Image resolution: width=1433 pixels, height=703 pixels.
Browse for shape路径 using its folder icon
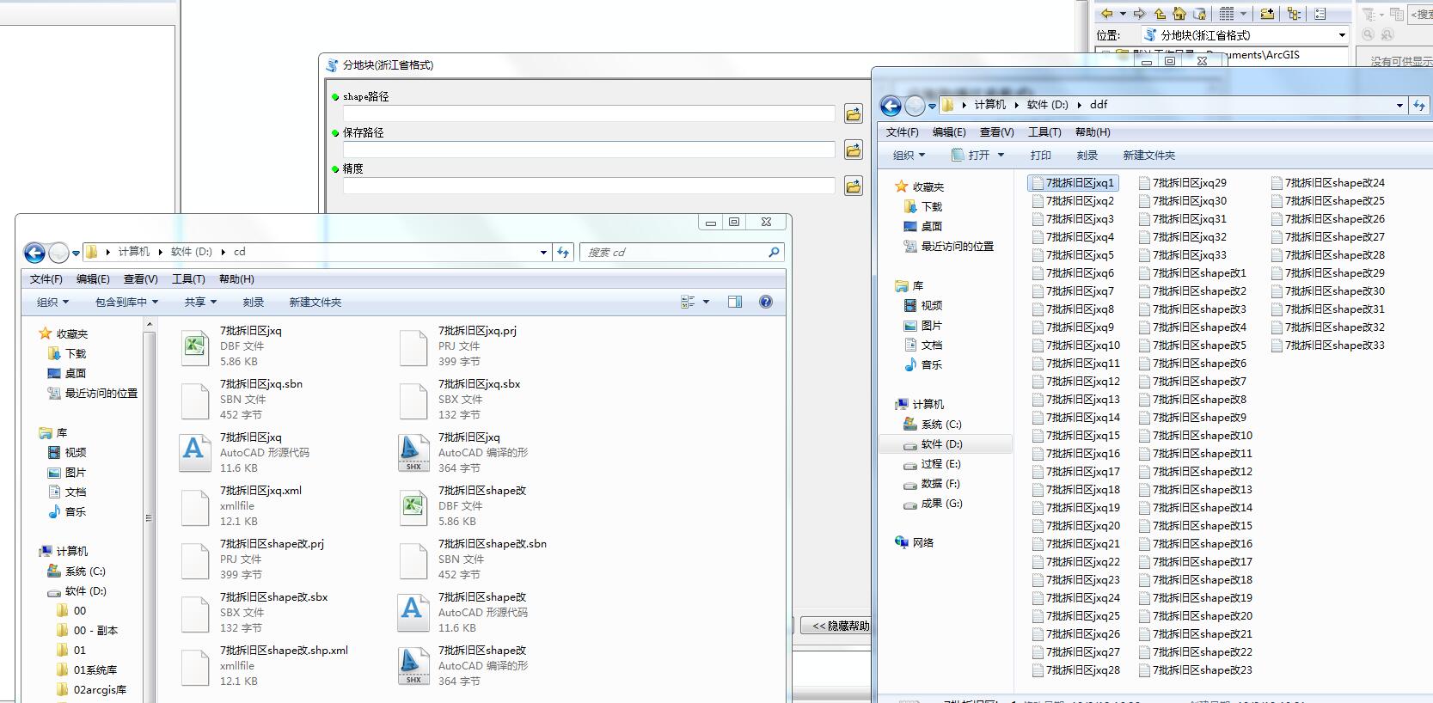pyautogui.click(x=853, y=113)
